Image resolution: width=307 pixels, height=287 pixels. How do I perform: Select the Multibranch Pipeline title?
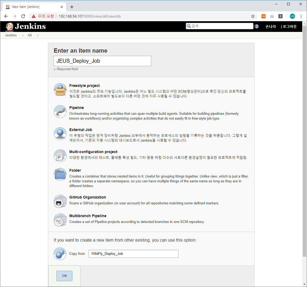pos(88,216)
